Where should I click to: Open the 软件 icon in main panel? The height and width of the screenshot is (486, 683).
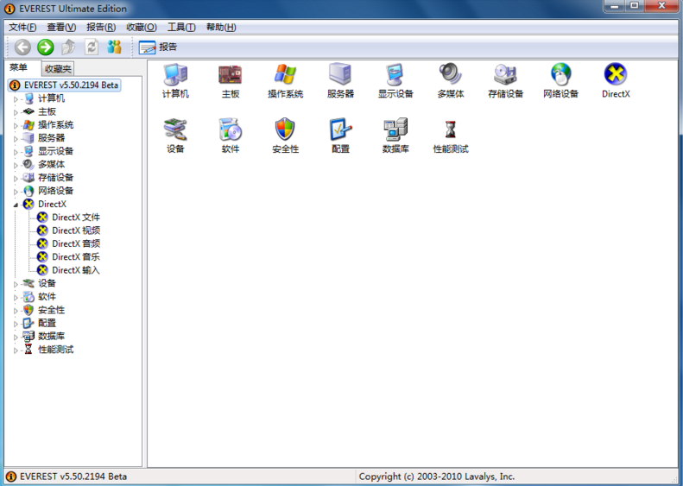point(230,136)
